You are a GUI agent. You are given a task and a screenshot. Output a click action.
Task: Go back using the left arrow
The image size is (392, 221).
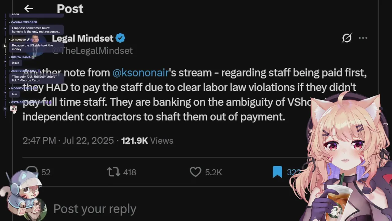[x=28, y=9]
